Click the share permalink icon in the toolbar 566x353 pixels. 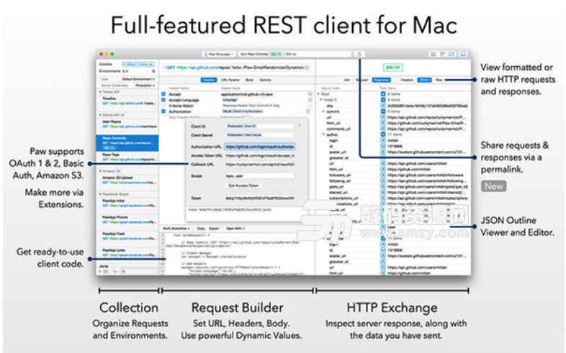tap(359, 54)
